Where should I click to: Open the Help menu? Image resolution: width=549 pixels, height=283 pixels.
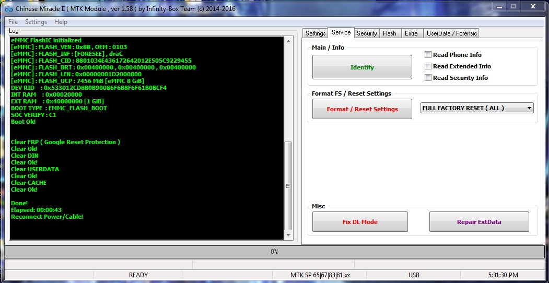coord(61,22)
